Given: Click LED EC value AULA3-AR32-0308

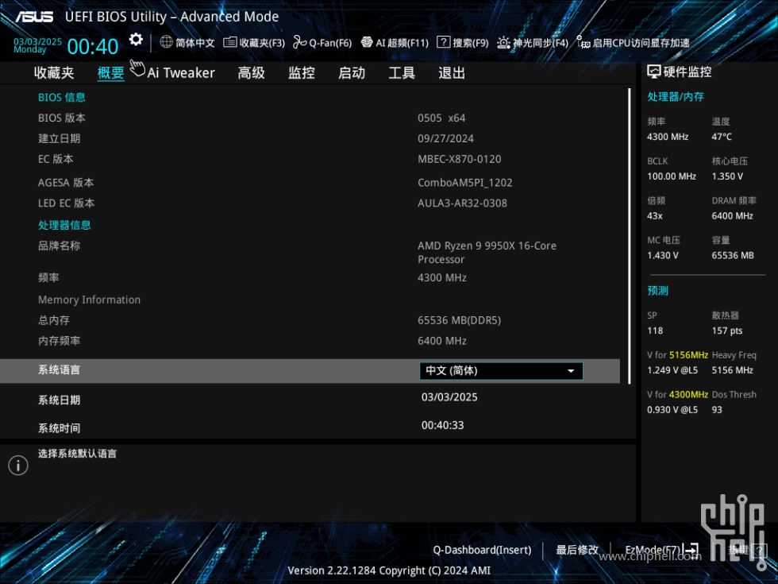Looking at the screenshot, I should pos(462,203).
